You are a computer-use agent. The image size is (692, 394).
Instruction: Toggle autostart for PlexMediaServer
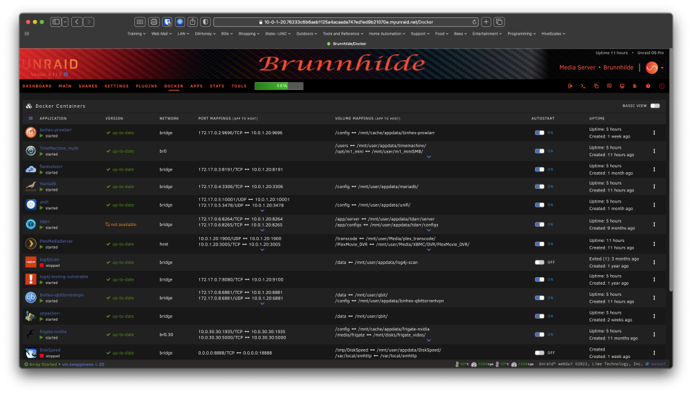539,244
